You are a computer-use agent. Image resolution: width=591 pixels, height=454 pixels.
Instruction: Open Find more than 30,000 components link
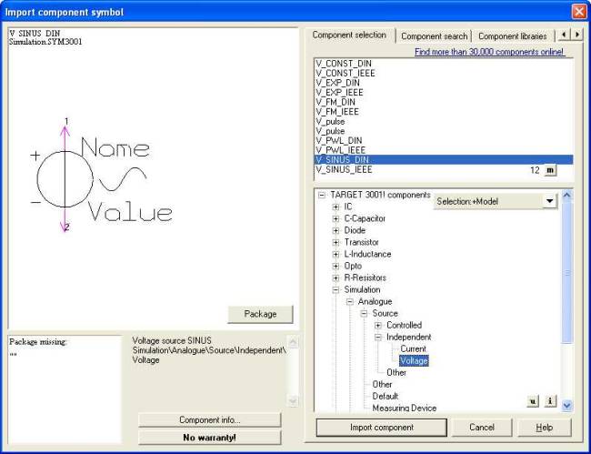coord(489,52)
